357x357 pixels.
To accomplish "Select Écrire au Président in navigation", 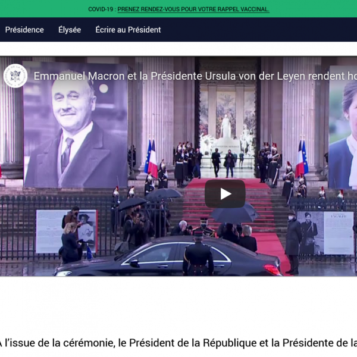I will pos(128,30).
